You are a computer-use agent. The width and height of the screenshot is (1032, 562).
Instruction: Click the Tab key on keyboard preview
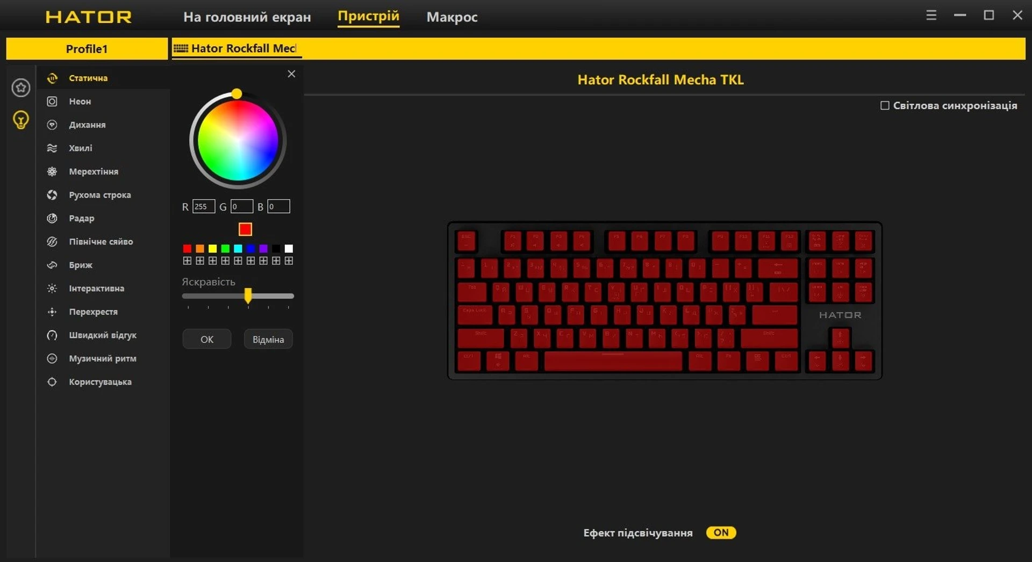click(472, 292)
